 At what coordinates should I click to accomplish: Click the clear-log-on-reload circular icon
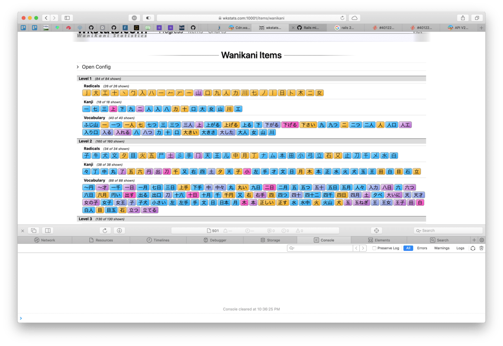click(473, 248)
